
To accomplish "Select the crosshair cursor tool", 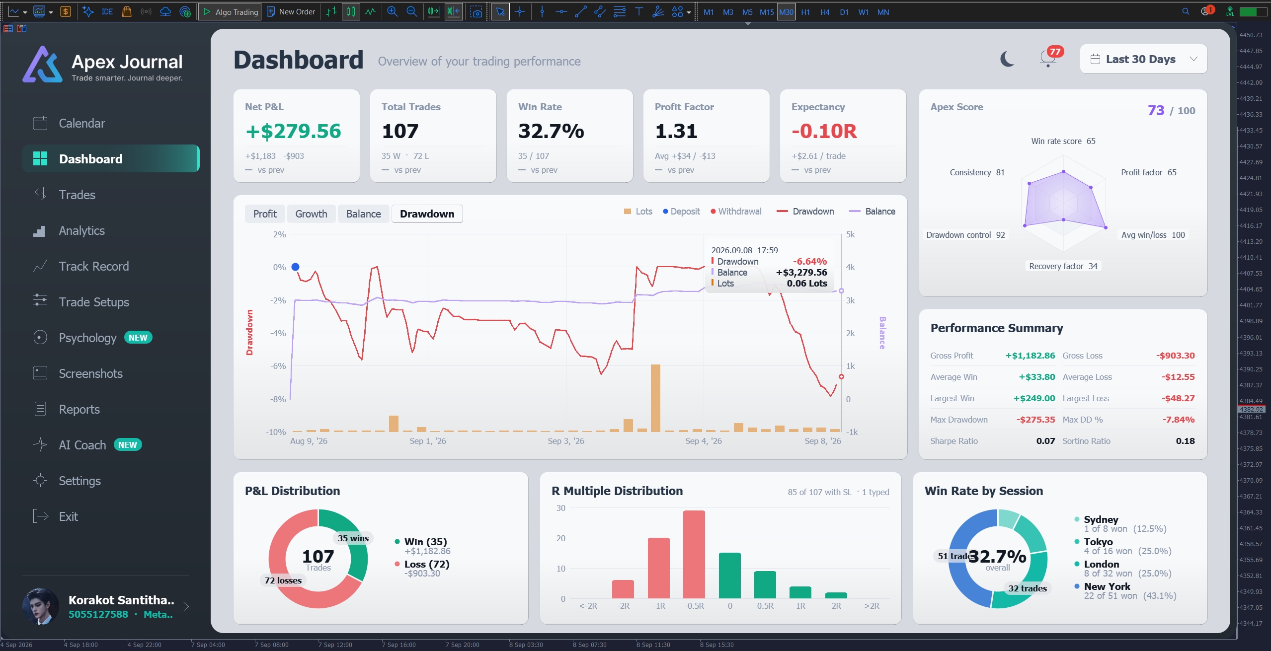I will tap(520, 11).
